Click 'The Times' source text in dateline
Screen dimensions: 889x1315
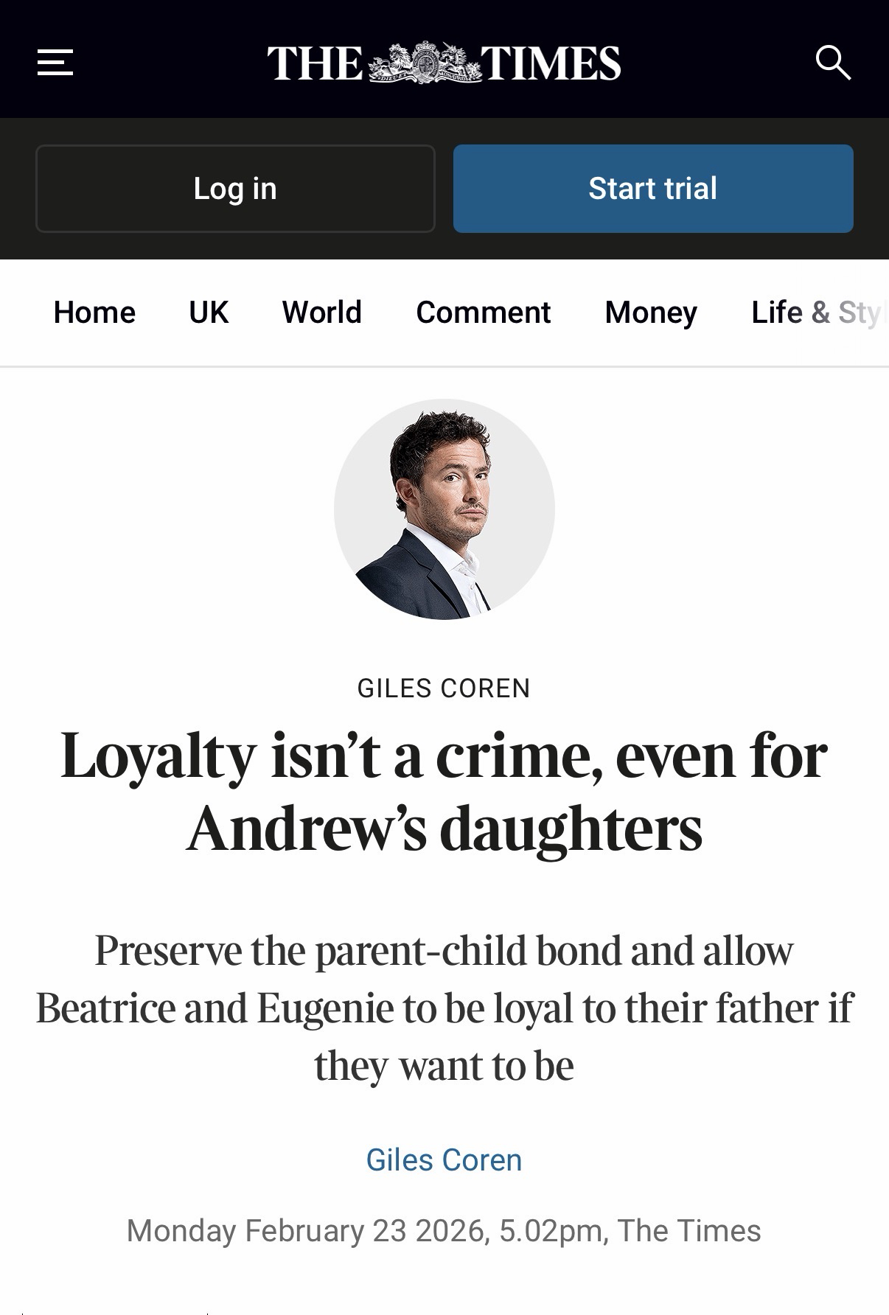[688, 1231]
